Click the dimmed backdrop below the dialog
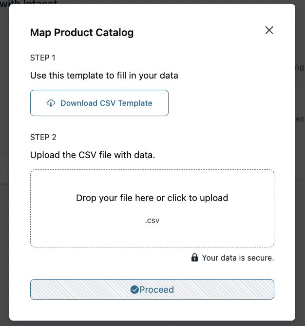 tap(152, 323)
